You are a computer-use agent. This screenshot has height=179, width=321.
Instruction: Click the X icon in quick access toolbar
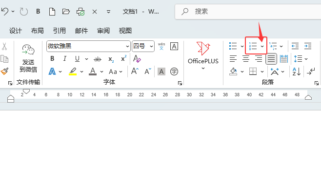[x=94, y=12]
